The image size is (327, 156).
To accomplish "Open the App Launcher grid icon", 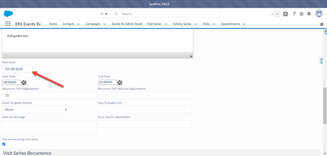I will click(8, 24).
